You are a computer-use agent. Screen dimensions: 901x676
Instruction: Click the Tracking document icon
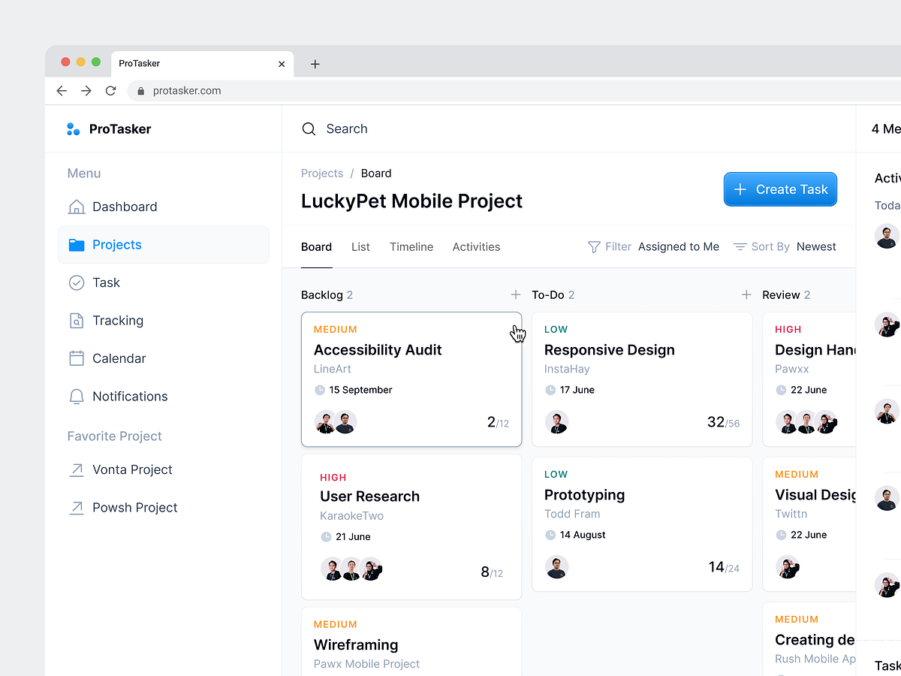[x=76, y=321]
